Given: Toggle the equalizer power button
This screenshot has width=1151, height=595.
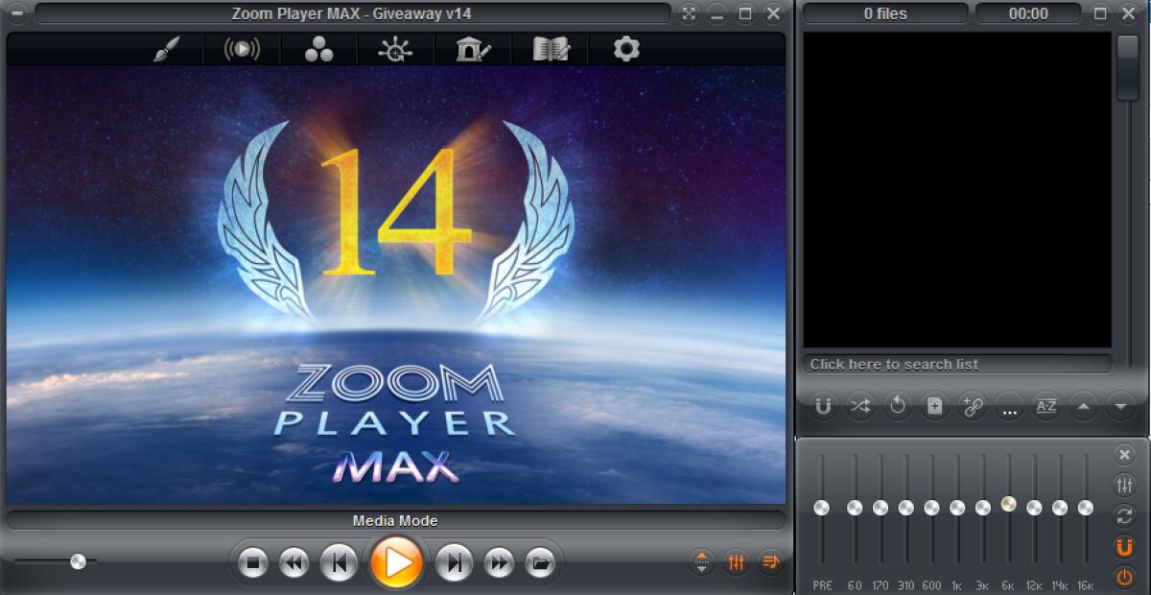Looking at the screenshot, I should coord(1124,577).
